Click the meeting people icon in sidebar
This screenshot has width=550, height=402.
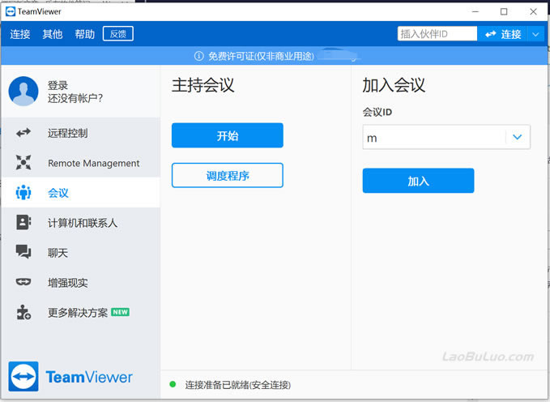click(x=23, y=192)
